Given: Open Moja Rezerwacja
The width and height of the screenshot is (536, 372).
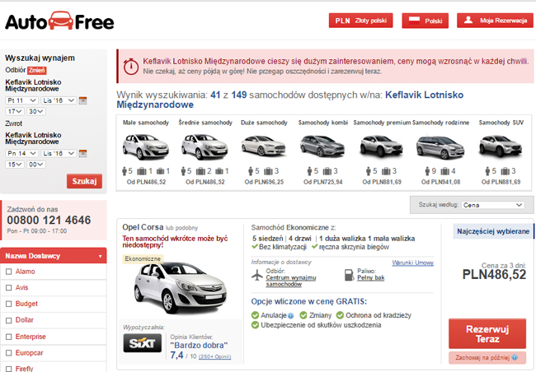Looking at the screenshot, I should (495, 21).
